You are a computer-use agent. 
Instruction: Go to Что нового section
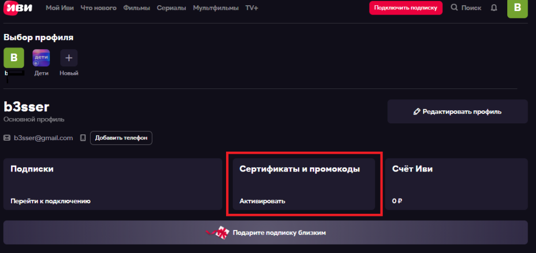click(98, 8)
